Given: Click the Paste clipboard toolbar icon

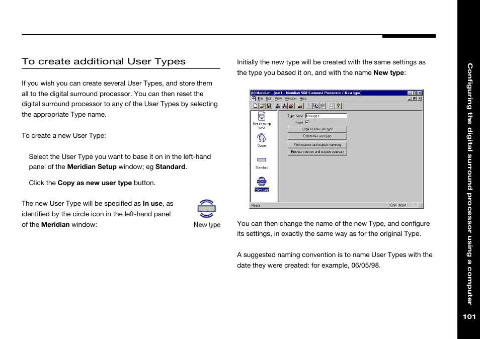Looking at the screenshot, I should 323,106.
